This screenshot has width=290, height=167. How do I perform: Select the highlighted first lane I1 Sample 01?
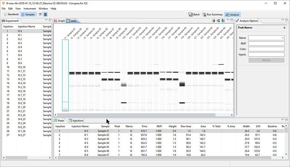pos(65,75)
